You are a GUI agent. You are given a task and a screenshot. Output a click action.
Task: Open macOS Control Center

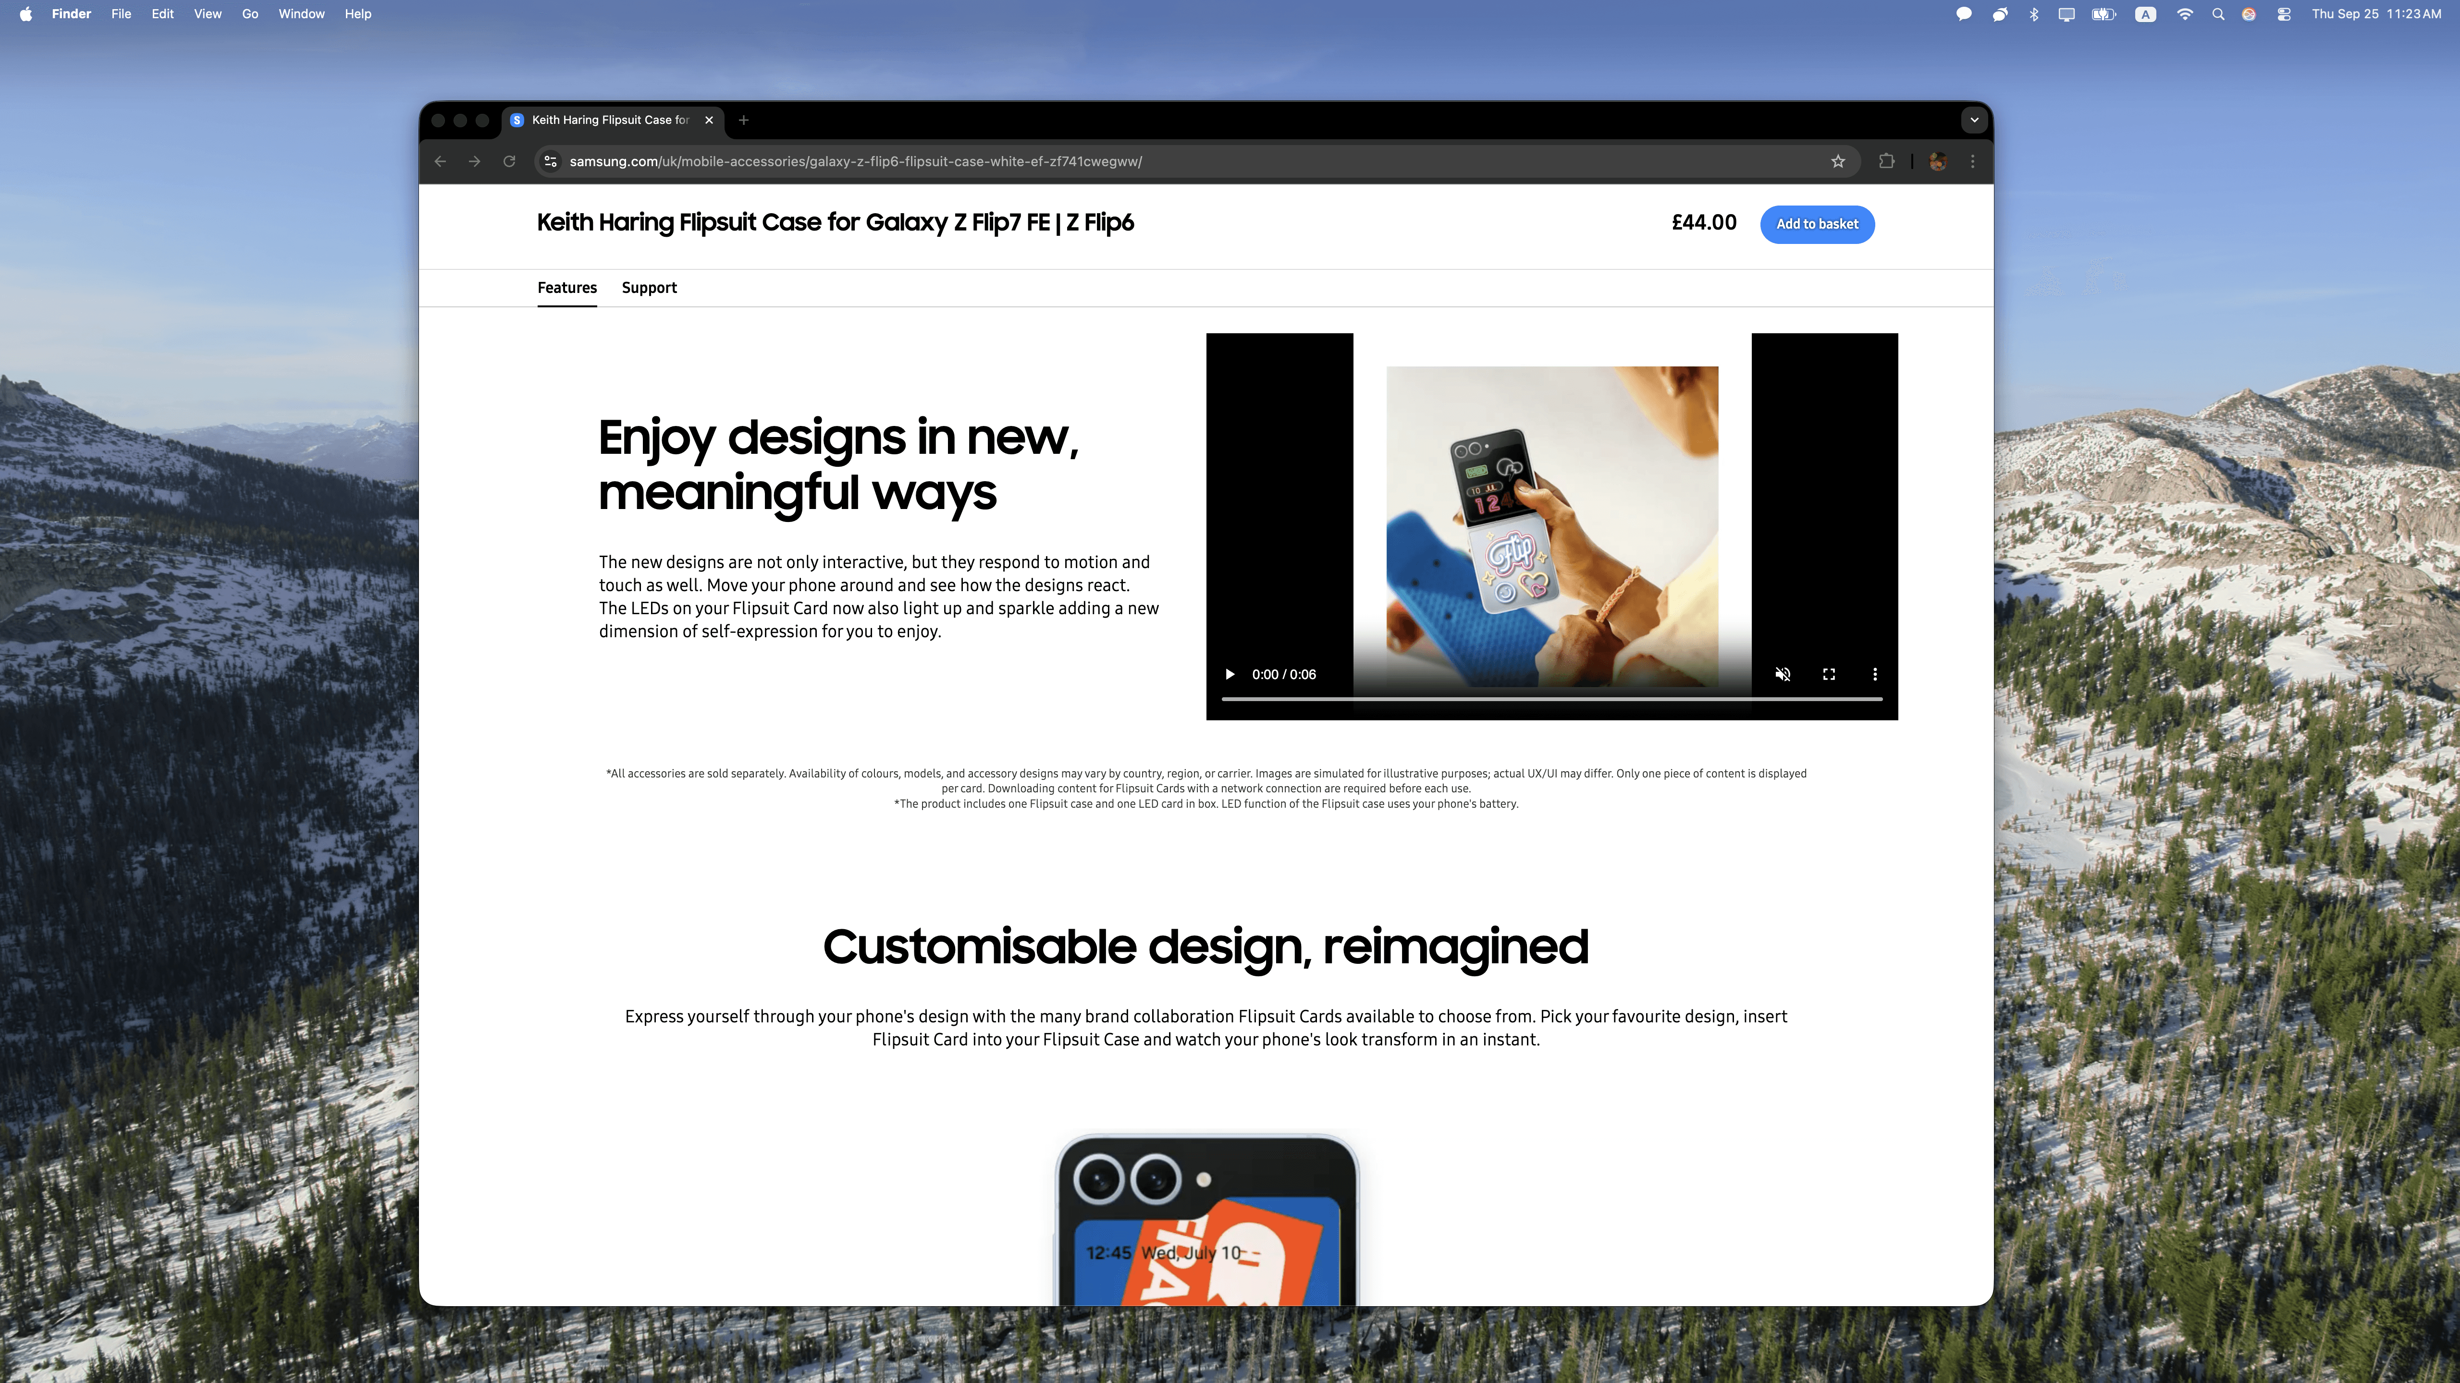pyautogui.click(x=2283, y=14)
